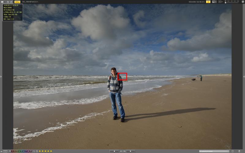Viewport: 245px width, 153px height.
Task: Assign label number 3 in bottom bar
Action: point(17,151)
